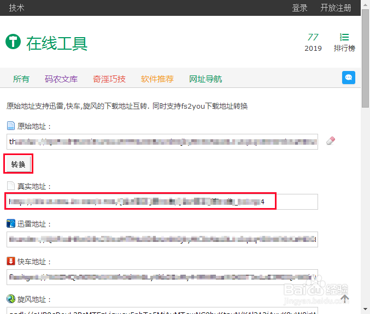
Task: Select the 迅雷地址 output field
Action: (162, 239)
